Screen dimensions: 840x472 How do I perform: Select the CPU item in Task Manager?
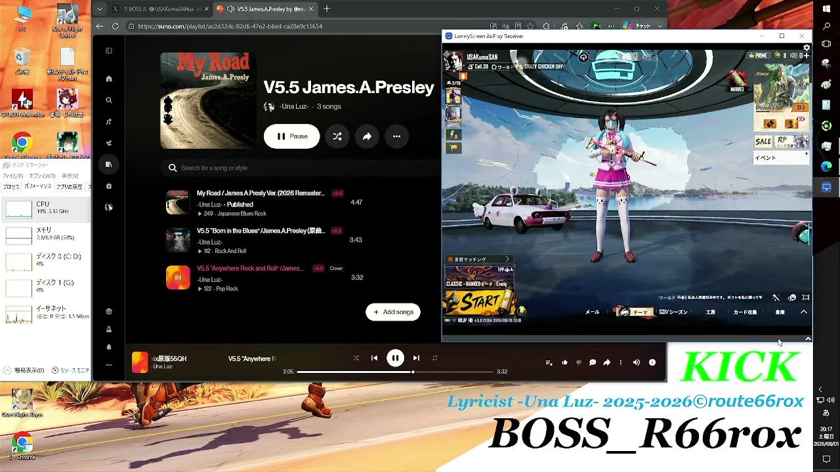(46, 208)
